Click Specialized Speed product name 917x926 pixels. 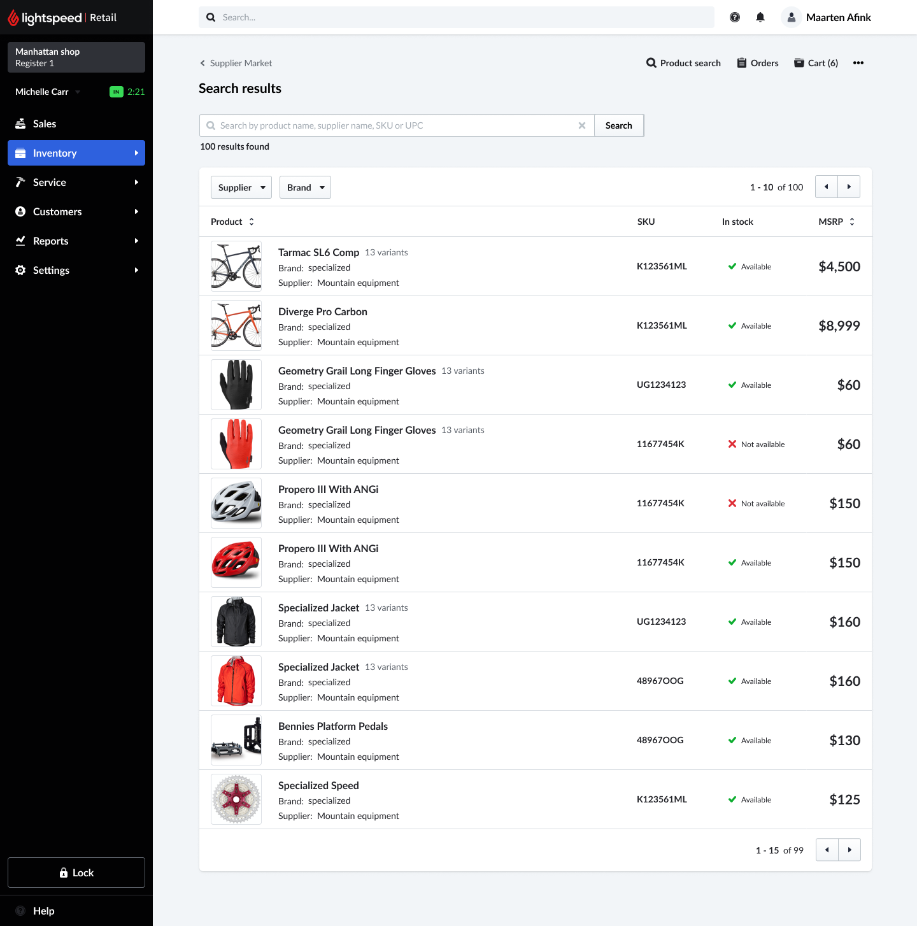[318, 785]
